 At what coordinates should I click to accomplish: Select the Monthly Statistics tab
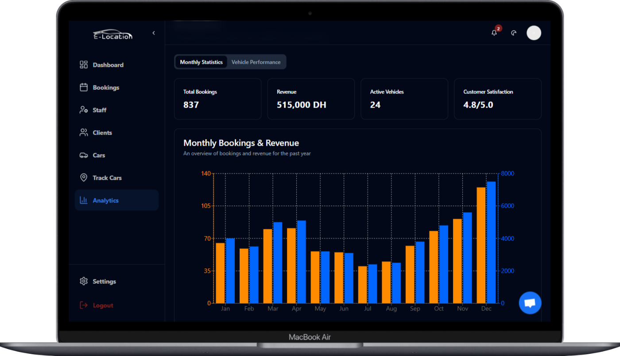[x=201, y=62]
